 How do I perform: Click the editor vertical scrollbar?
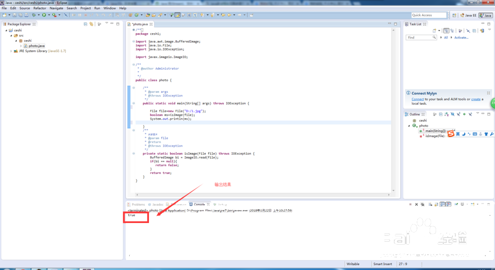[394, 110]
